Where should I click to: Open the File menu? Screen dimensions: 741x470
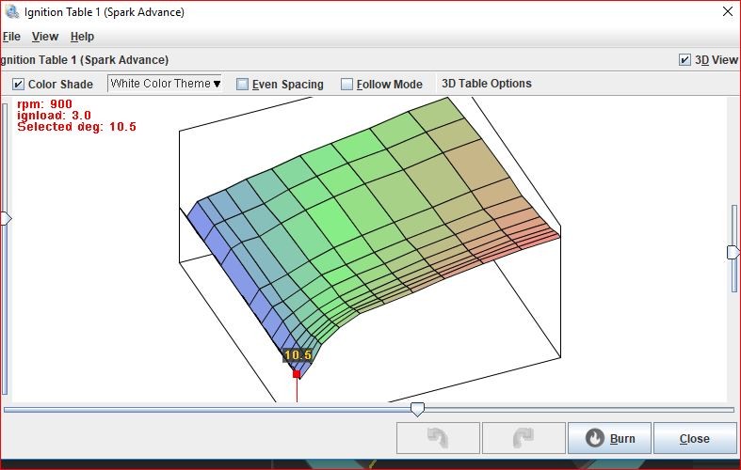(11, 37)
